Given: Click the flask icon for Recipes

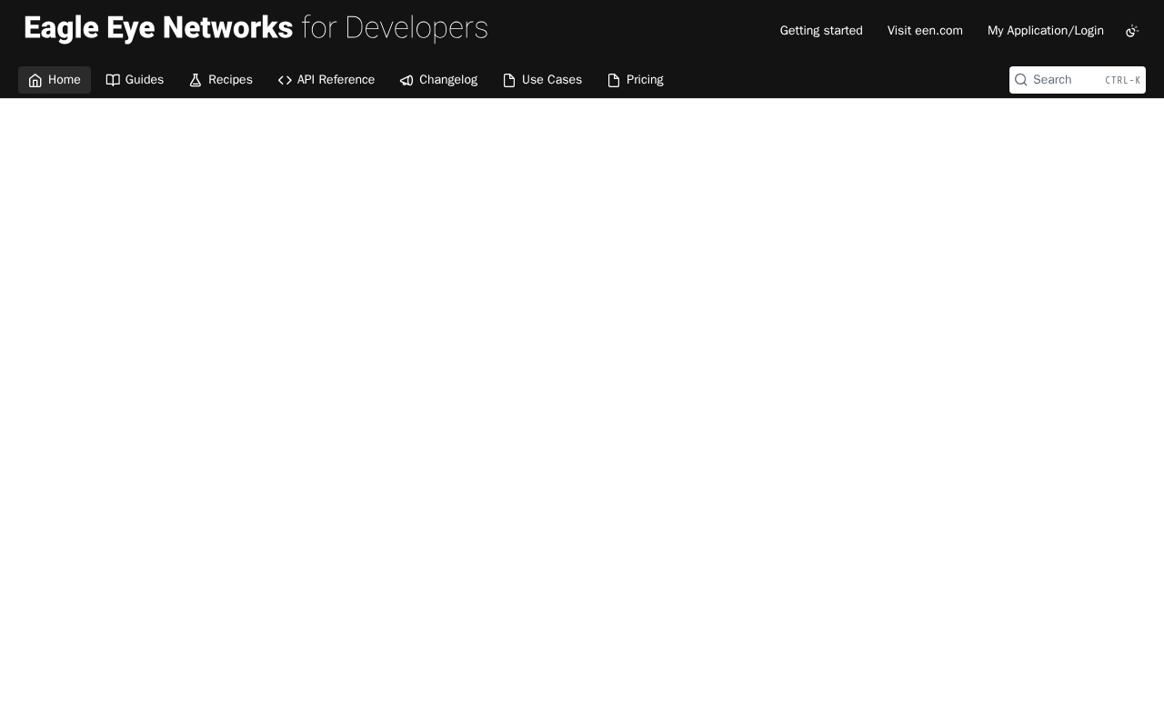Looking at the screenshot, I should (196, 80).
